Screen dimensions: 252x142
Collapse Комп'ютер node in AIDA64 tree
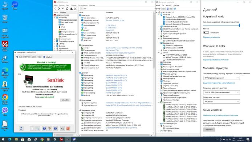click(54, 17)
